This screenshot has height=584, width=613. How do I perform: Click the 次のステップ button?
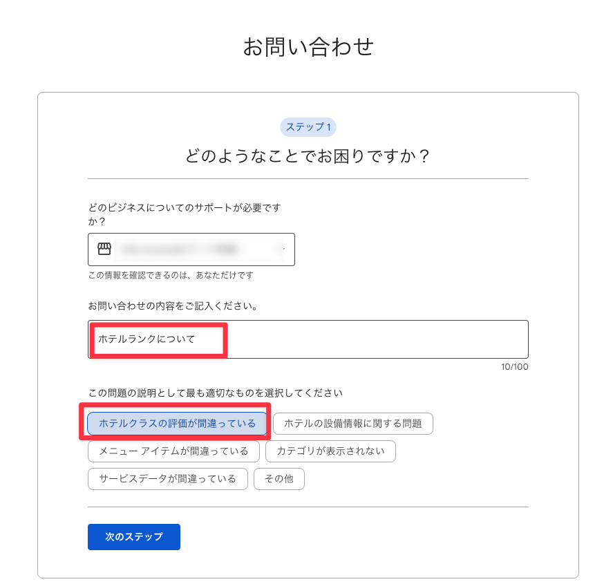133,537
